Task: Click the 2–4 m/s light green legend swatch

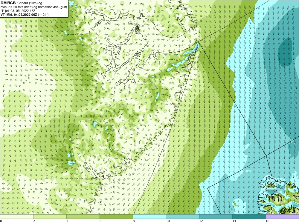Action: click(x=50, y=217)
